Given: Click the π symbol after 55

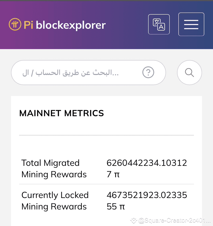Looking at the screenshot, I should [122, 206].
